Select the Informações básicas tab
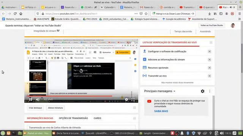The width and height of the screenshot is (243, 136). click(40, 118)
